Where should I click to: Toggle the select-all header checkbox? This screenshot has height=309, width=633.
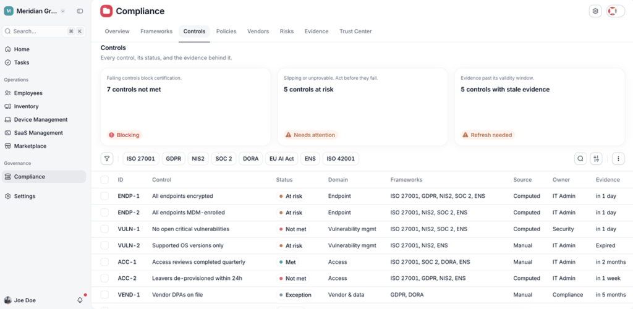[x=104, y=179]
